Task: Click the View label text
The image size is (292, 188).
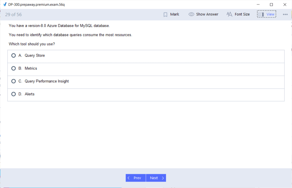Action: tap(270, 14)
